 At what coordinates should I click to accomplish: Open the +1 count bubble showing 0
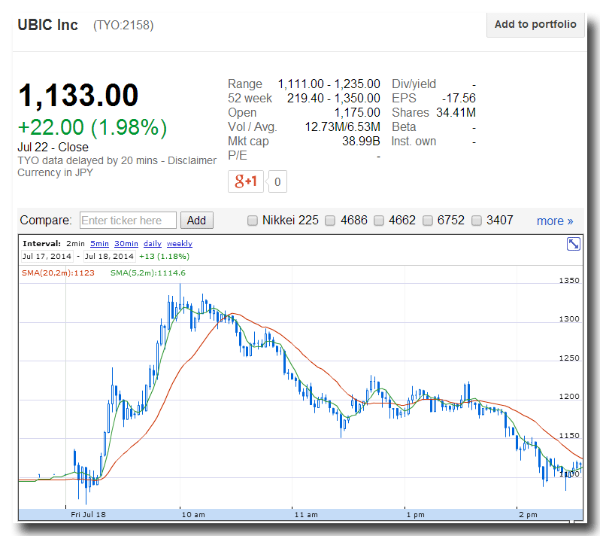click(x=277, y=181)
